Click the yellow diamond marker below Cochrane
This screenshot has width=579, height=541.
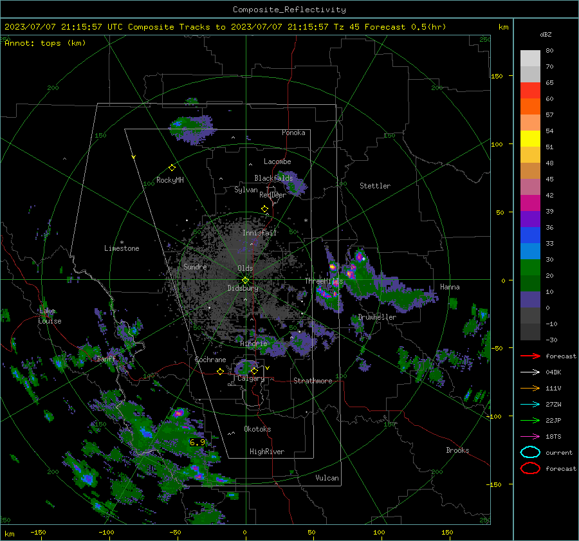221,372
